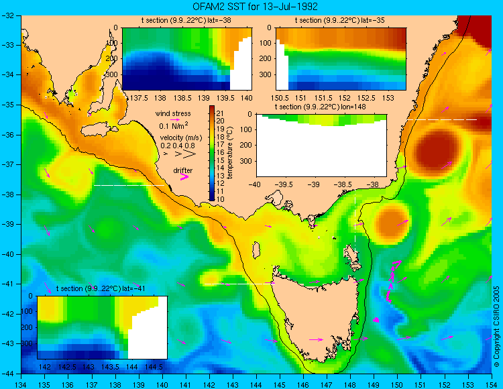Click the 't section (9.9..22°C) lat=-41' heading
Screen dimensions: 503x389
101,288
